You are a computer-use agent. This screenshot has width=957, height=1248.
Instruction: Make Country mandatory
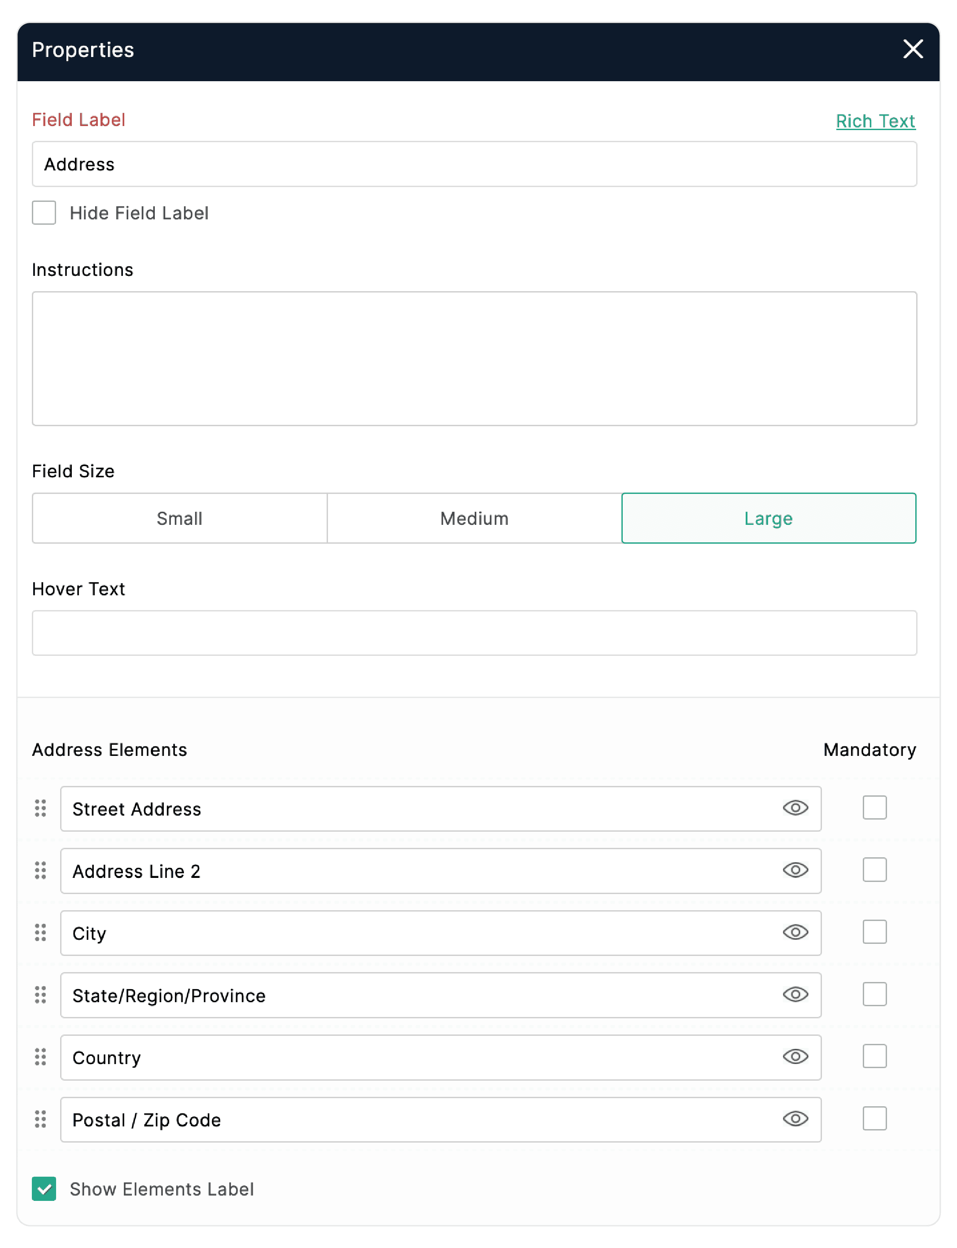(874, 1056)
